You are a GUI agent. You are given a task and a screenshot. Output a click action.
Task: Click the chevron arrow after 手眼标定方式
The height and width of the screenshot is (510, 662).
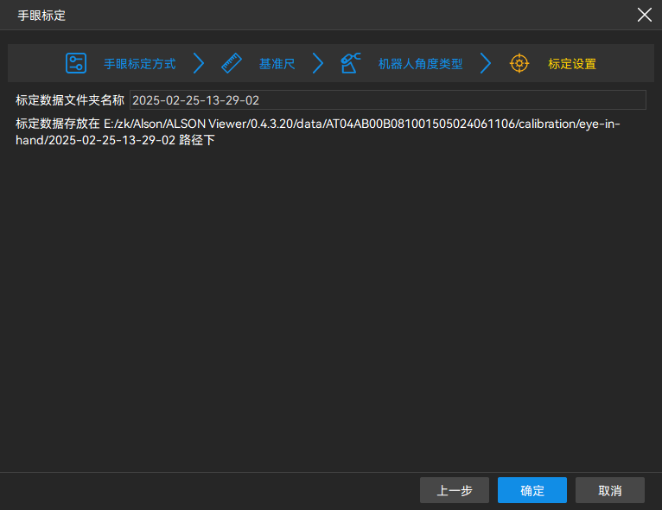click(199, 63)
